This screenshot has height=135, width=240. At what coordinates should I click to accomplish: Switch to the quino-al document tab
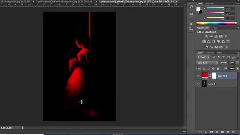point(66,1)
